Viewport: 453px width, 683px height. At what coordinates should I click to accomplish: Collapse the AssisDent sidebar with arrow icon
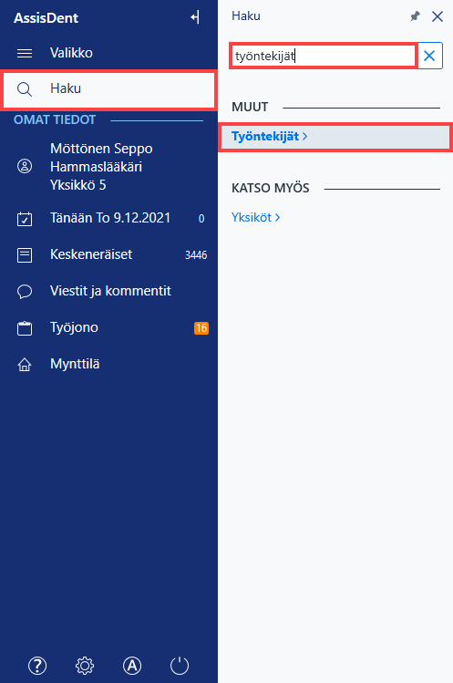(x=195, y=17)
